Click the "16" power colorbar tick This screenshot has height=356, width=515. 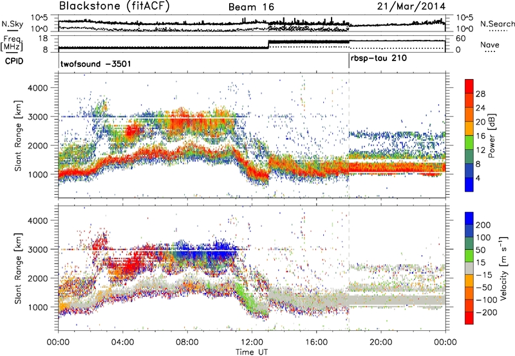(x=480, y=136)
